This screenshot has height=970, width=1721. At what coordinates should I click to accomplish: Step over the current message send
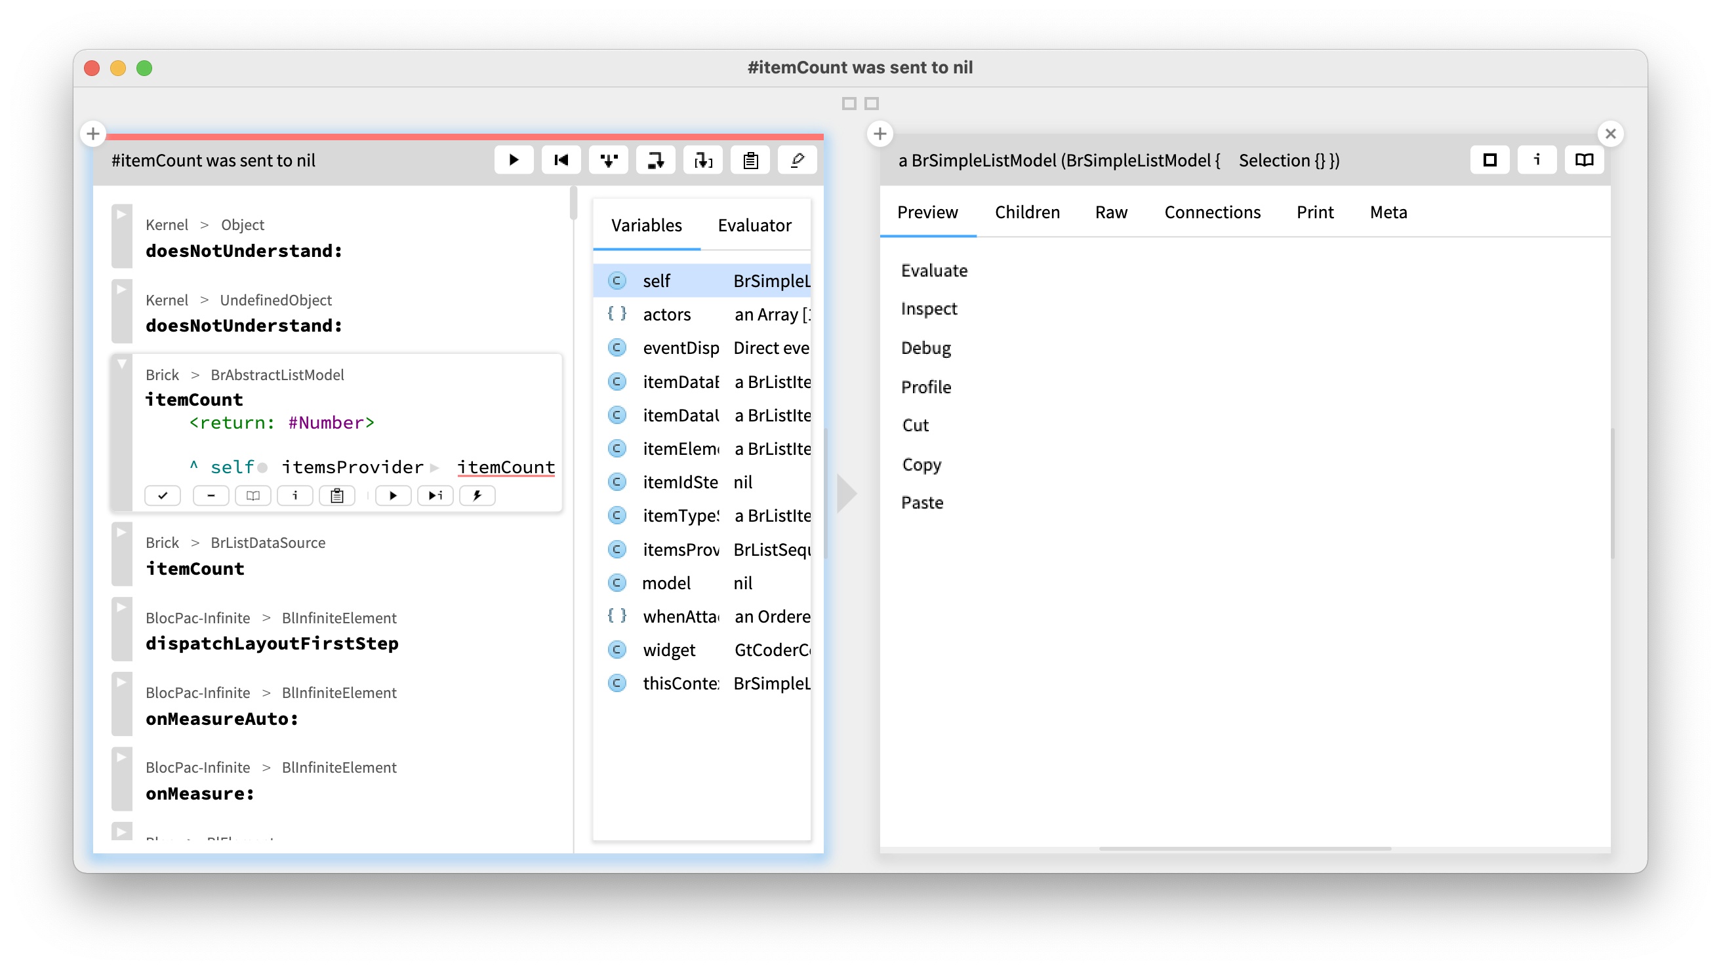655,159
